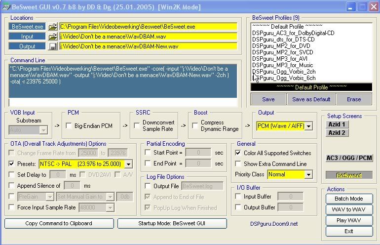Open the Output format PCM dropdown
The width and height of the screenshot is (380, 245).
coord(308,126)
